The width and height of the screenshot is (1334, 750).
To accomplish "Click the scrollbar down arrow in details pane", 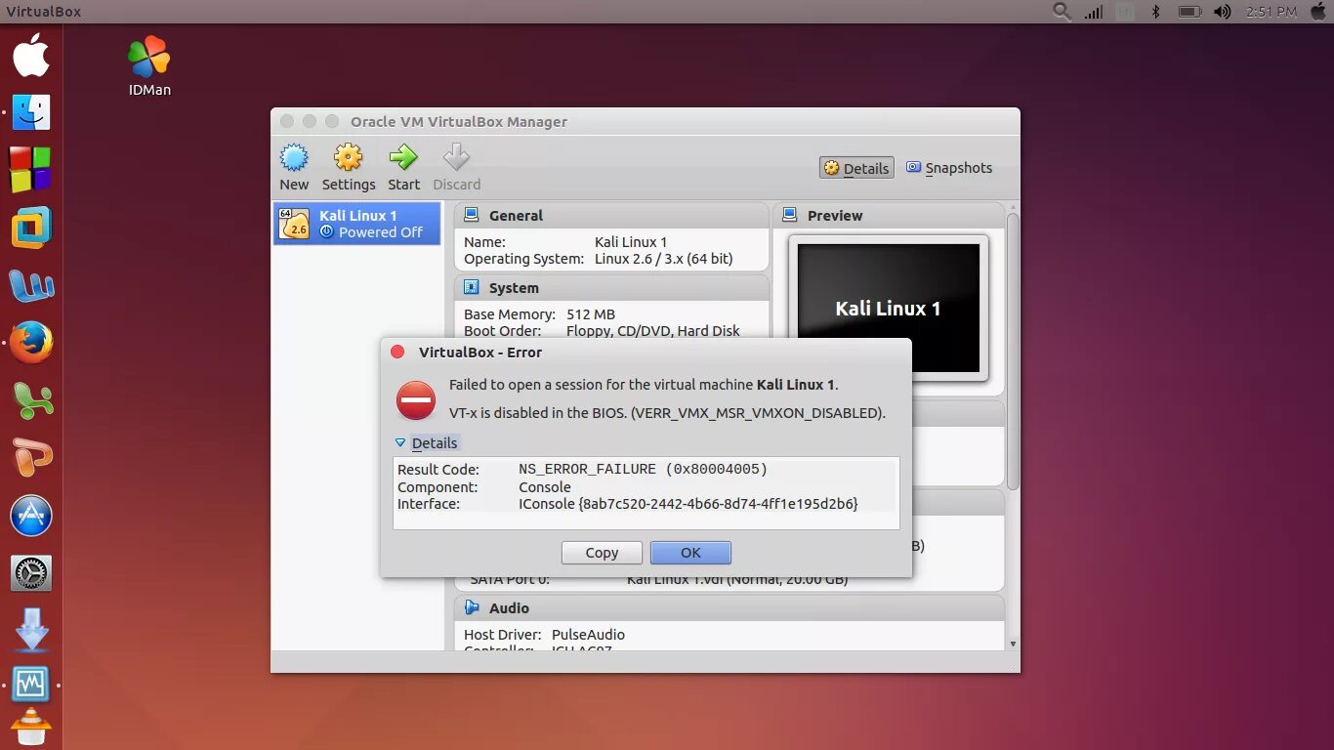I will click(1013, 644).
